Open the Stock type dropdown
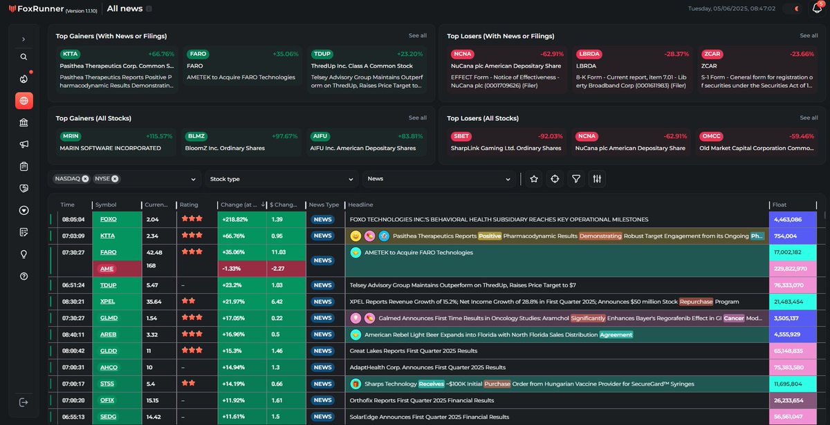The width and height of the screenshot is (830, 425). (x=282, y=178)
